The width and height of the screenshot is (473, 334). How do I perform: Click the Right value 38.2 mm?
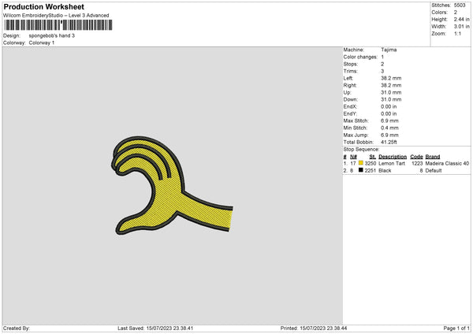(x=391, y=85)
